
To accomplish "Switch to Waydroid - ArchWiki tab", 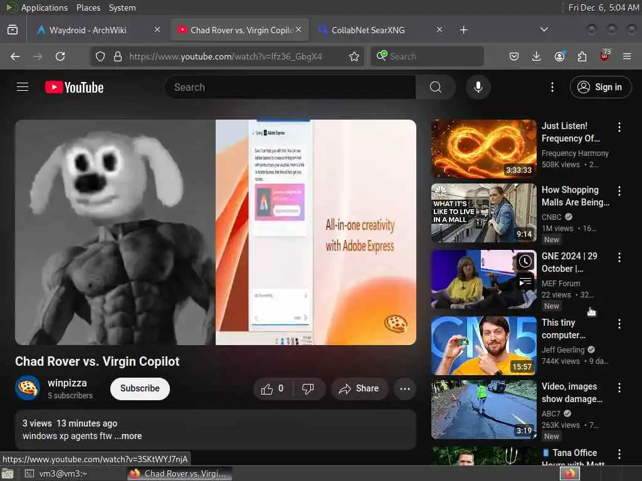I will point(88,30).
